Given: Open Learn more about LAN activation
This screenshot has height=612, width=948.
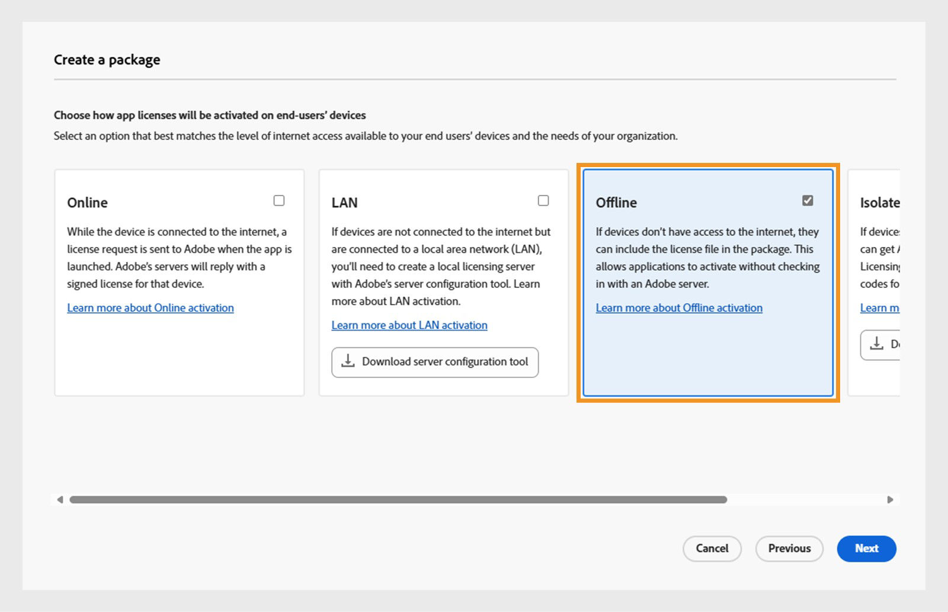Looking at the screenshot, I should (x=409, y=325).
